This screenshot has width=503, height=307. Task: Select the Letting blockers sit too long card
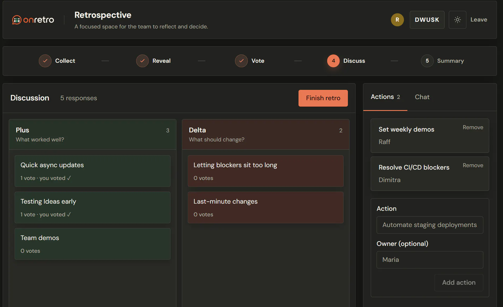click(x=266, y=171)
